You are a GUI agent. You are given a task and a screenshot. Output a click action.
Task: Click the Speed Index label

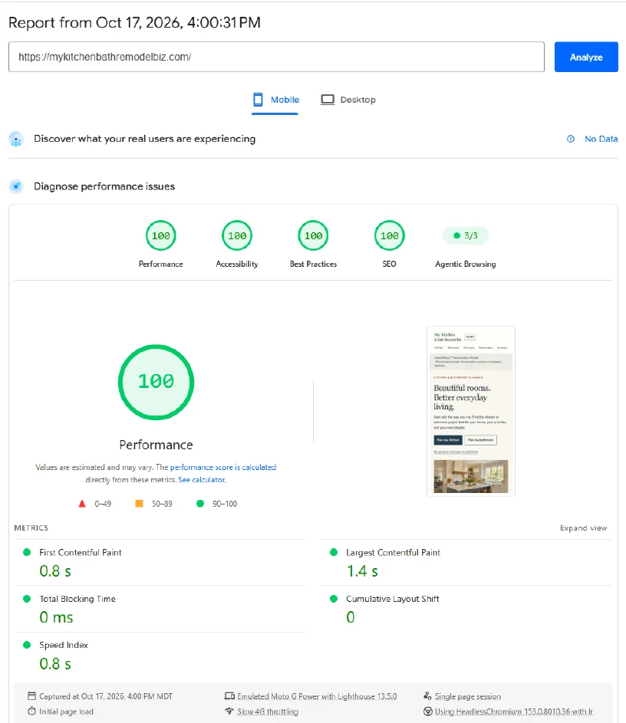[64, 645]
